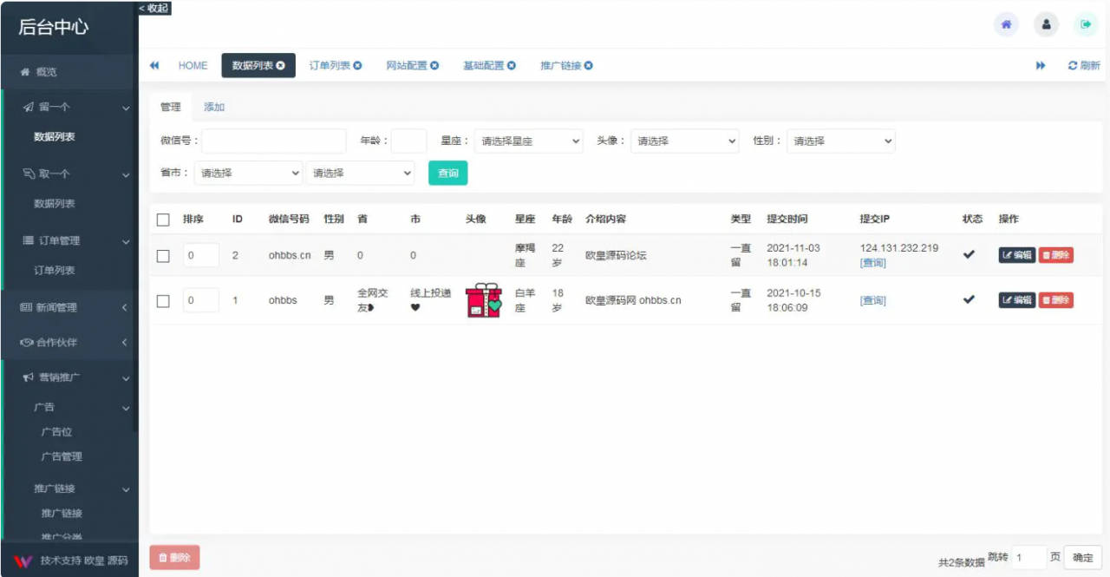Collapse sidebar with 收起 button
This screenshot has height=577, width=1110.
(155, 8)
